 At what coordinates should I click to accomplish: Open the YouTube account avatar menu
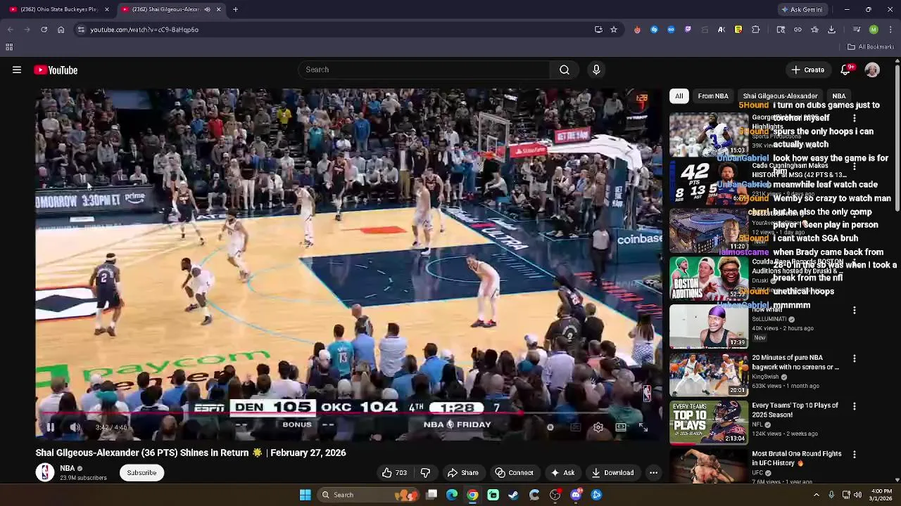point(872,70)
